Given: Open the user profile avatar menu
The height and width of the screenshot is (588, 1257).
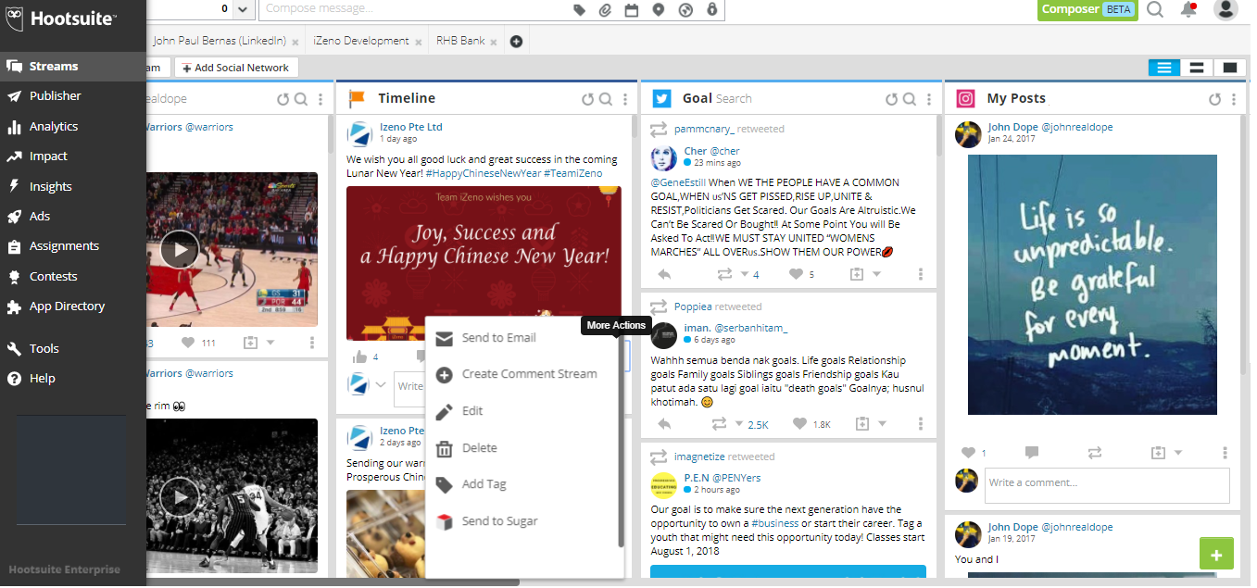Looking at the screenshot, I should click(x=1226, y=10).
